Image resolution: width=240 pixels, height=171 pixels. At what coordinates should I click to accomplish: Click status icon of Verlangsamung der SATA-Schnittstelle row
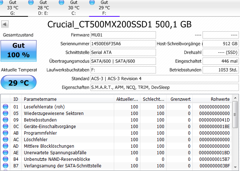click(5, 166)
